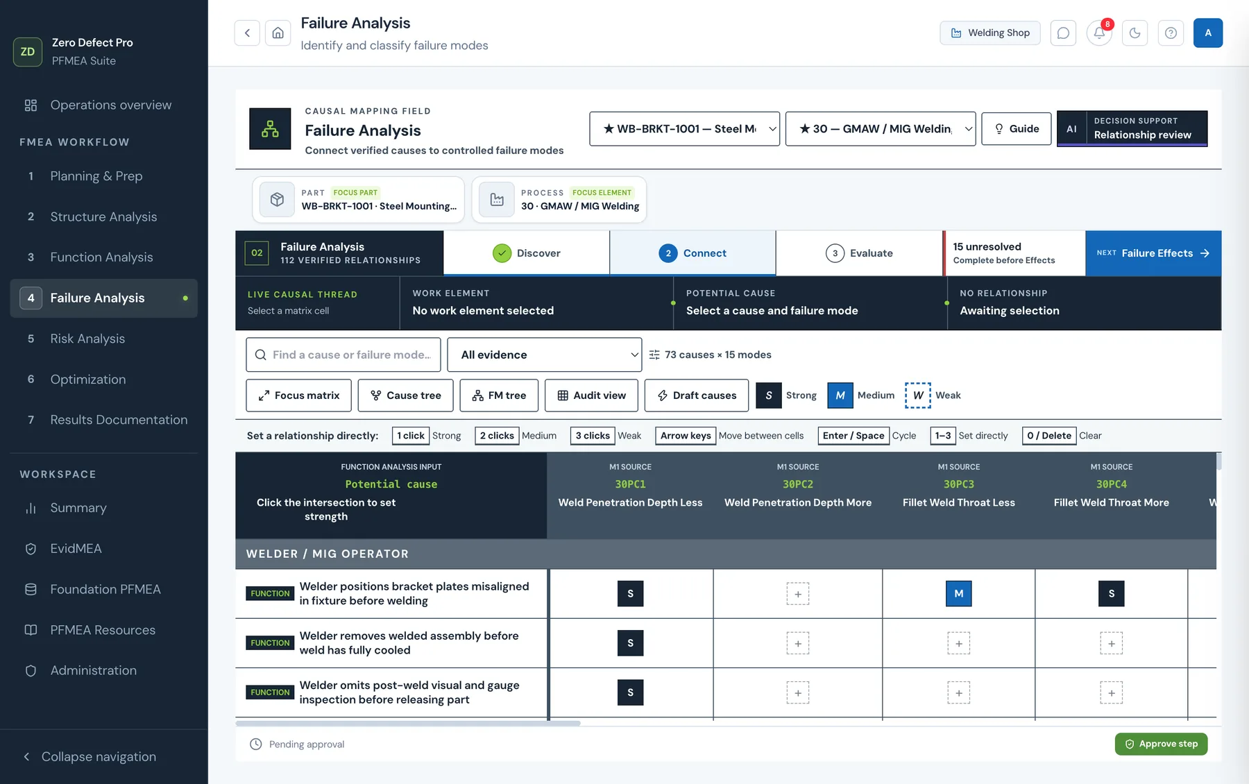Click the Draft causes button
The image size is (1249, 784).
pyautogui.click(x=697, y=395)
